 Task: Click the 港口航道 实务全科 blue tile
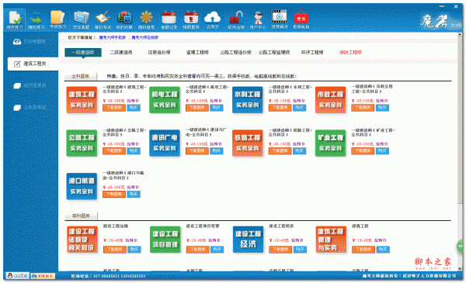pyautogui.click(x=82, y=186)
